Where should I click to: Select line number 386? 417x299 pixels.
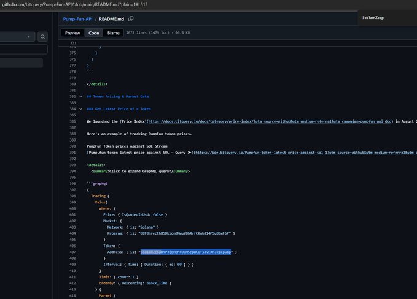(x=72, y=121)
